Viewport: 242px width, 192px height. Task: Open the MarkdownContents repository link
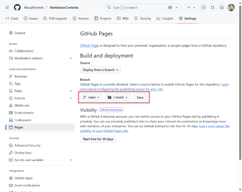[64, 8]
